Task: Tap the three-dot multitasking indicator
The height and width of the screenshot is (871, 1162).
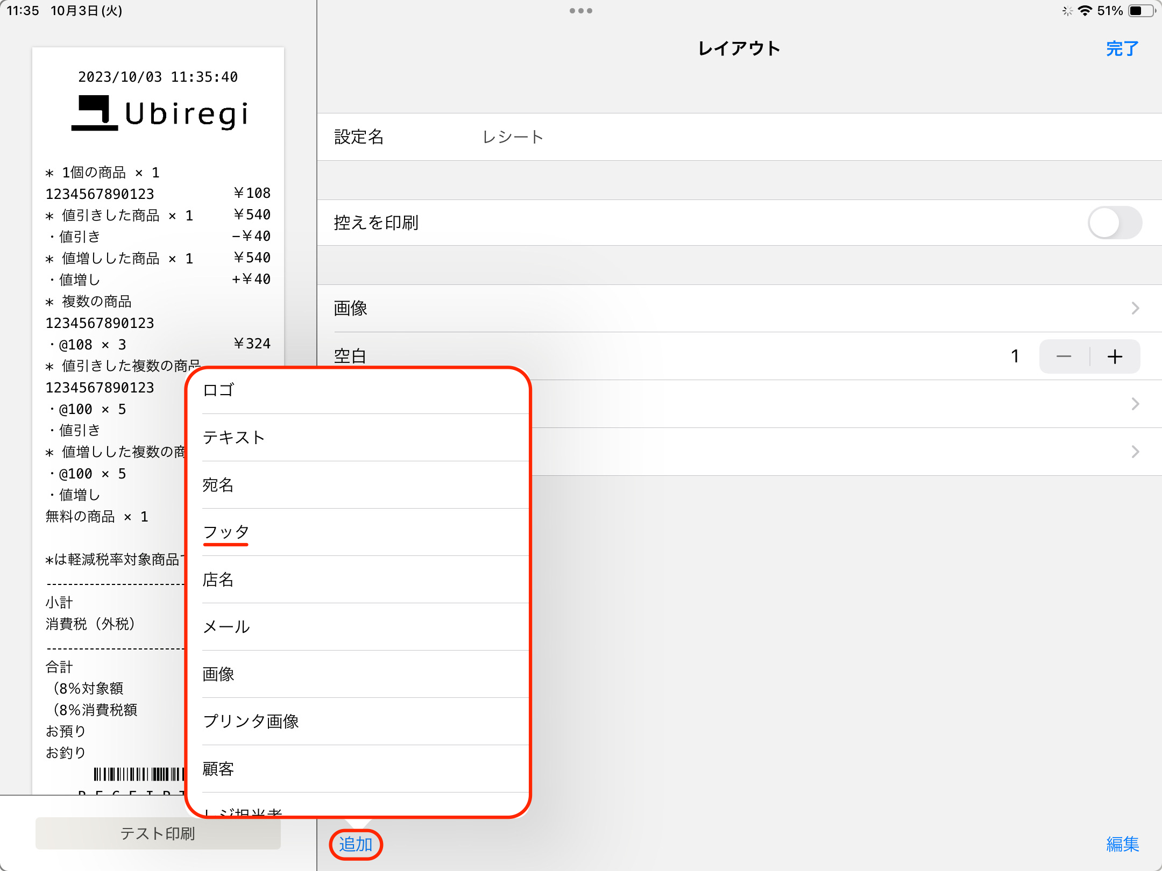Action: tap(581, 11)
